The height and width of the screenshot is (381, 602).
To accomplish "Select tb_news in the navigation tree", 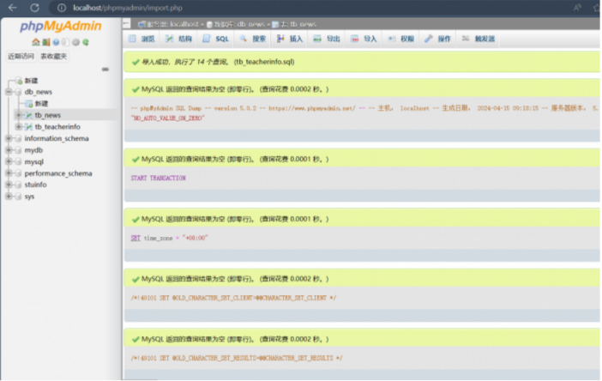I will (x=48, y=115).
